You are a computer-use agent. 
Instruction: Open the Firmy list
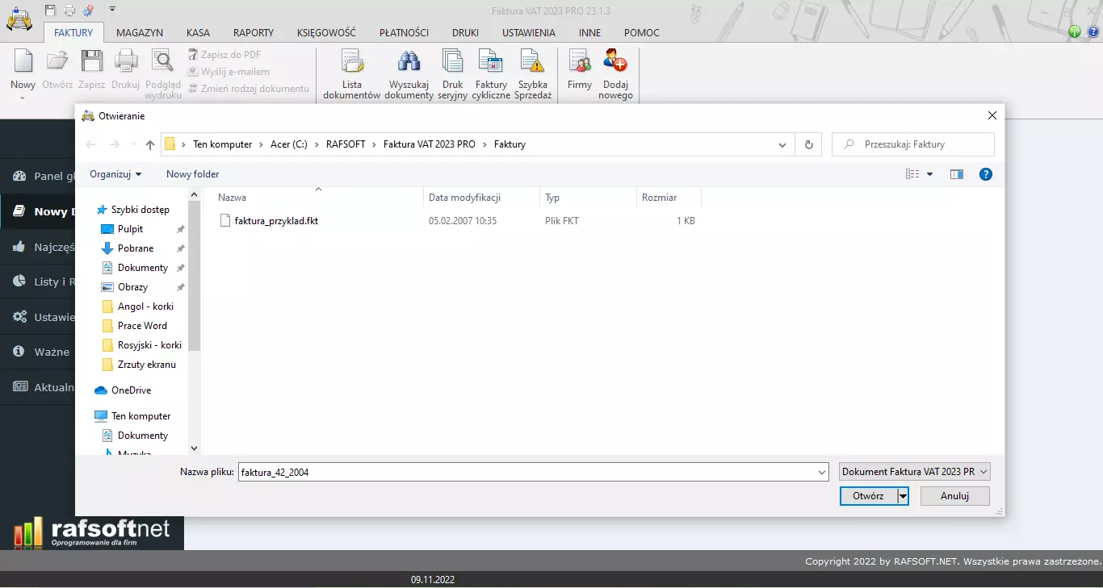(x=579, y=73)
